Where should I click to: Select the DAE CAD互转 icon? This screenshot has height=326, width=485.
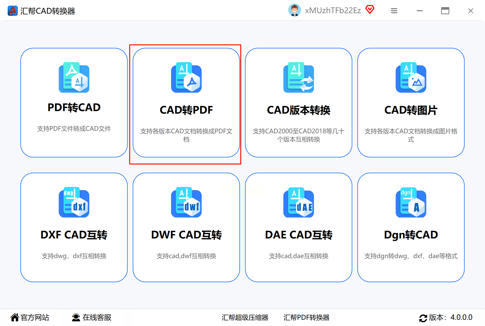pyautogui.click(x=299, y=202)
